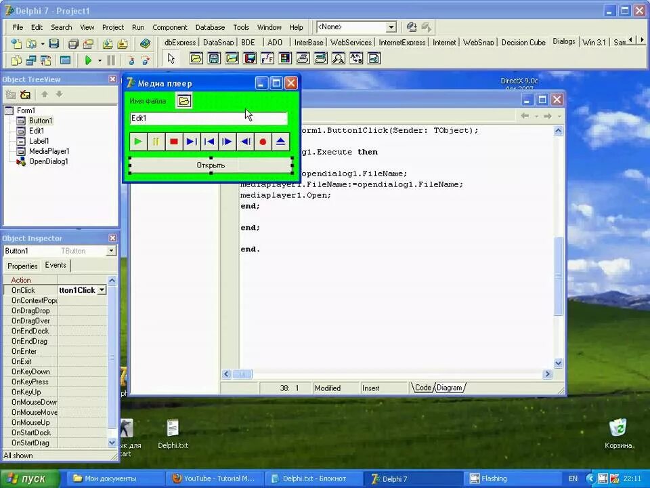Open the File menu
The width and height of the screenshot is (650, 488).
18,27
